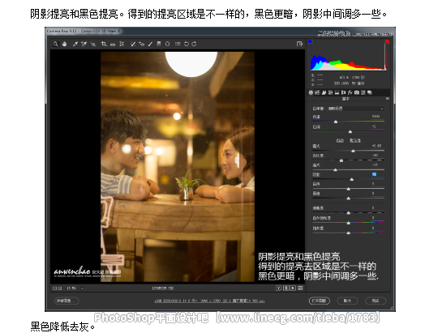Switch to the Snapshots panel tab
Viewport: 425px width, 333px height.
[369, 92]
